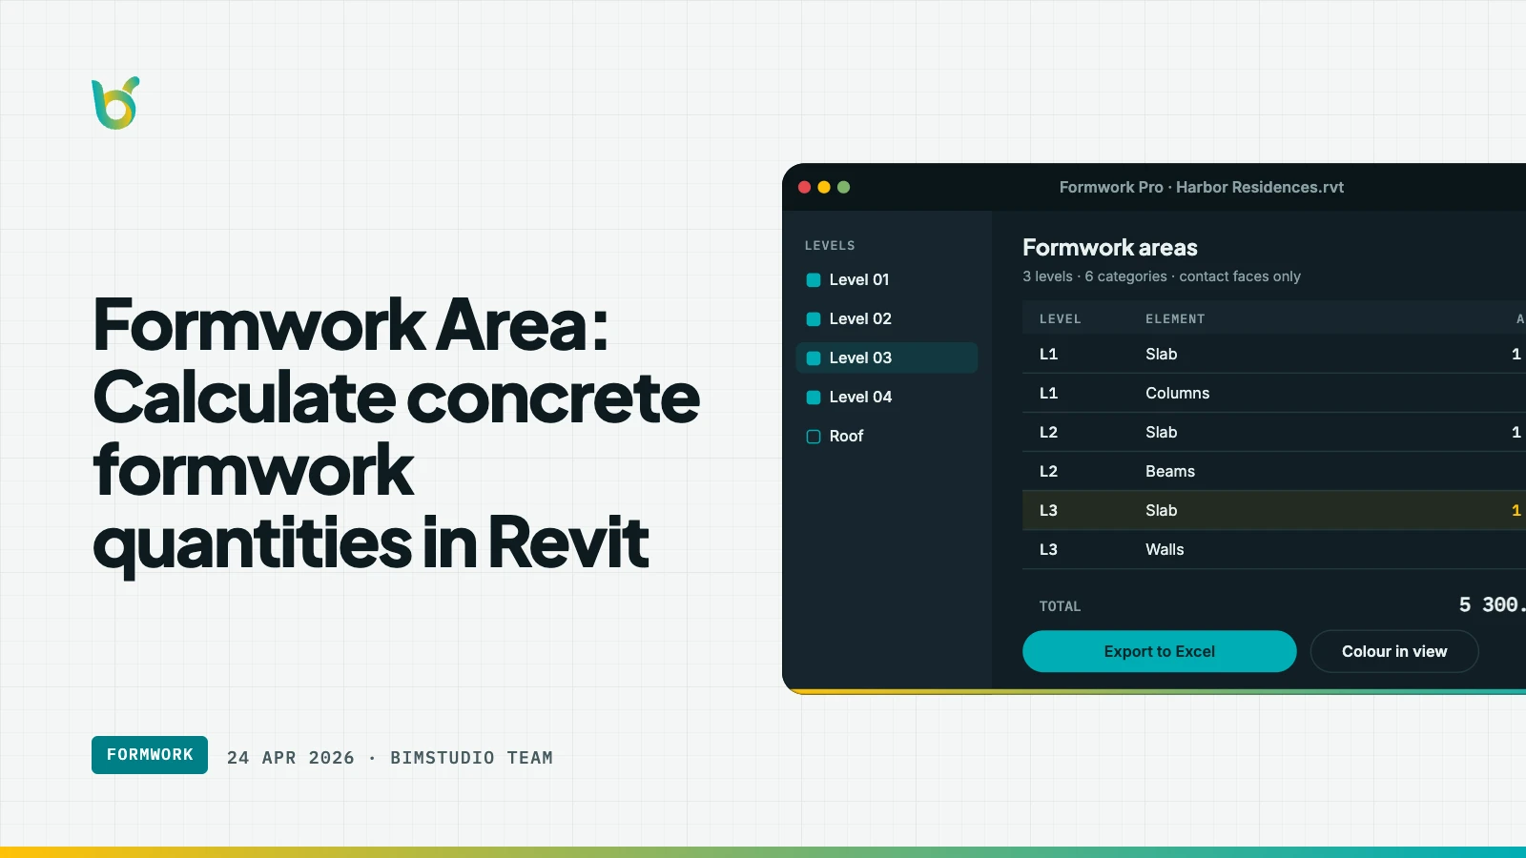Click the BIMSTUDIO TEAM author text
1526x858 pixels.
[471, 758]
